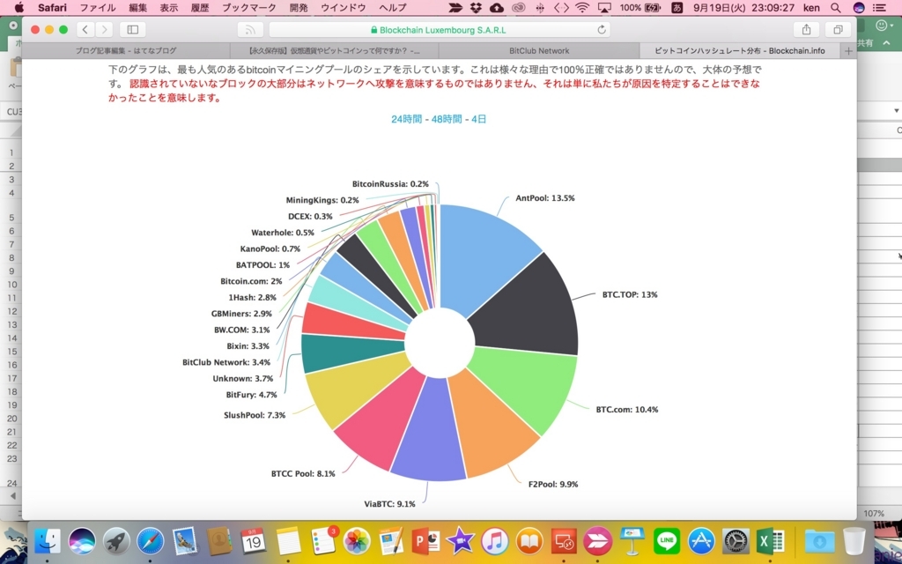Click the Safari back navigation arrow
The width and height of the screenshot is (902, 564).
click(85, 29)
